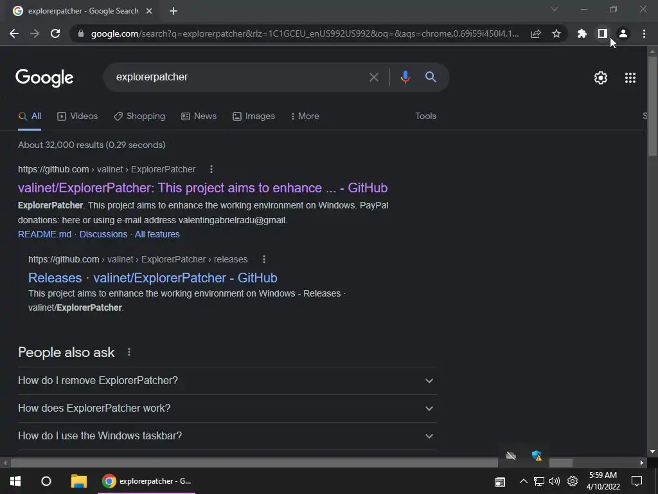Go back to the previous page
This screenshot has width=658, height=494.
14,33
